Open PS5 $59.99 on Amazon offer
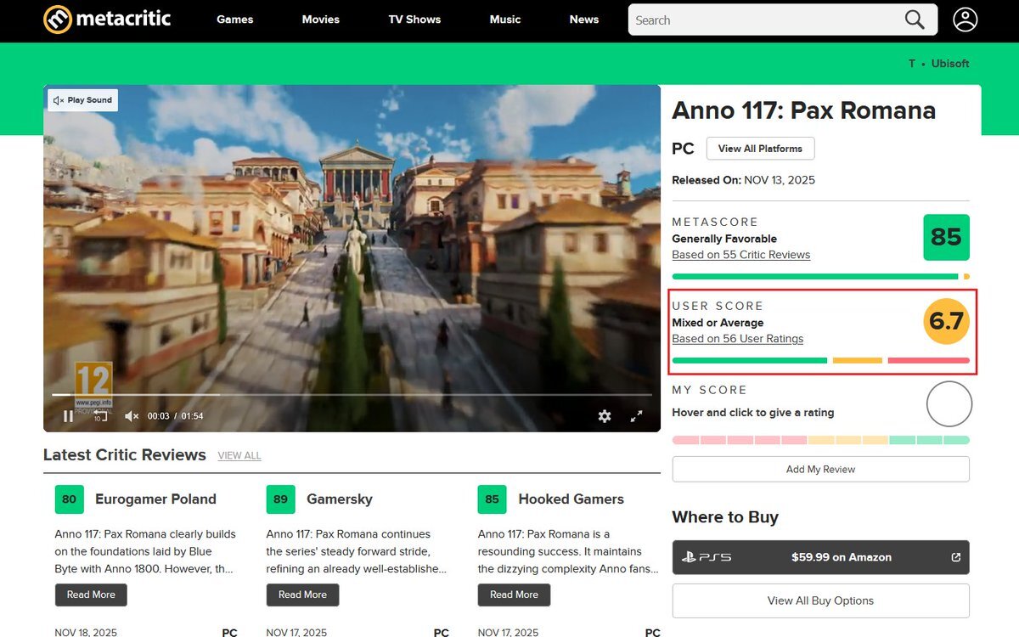1019x637 pixels. pyautogui.click(x=820, y=557)
